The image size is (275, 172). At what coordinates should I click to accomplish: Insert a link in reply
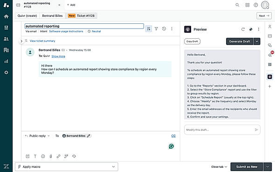[58, 156]
